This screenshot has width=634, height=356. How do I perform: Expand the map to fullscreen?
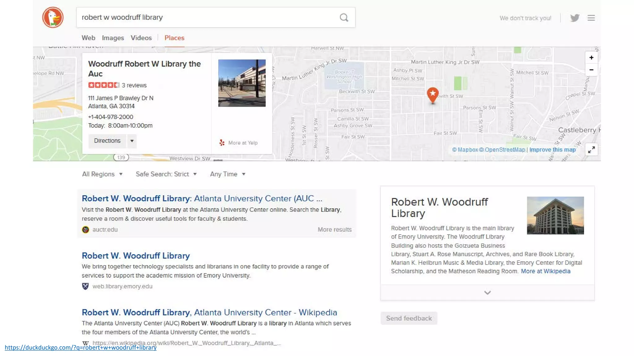click(591, 150)
